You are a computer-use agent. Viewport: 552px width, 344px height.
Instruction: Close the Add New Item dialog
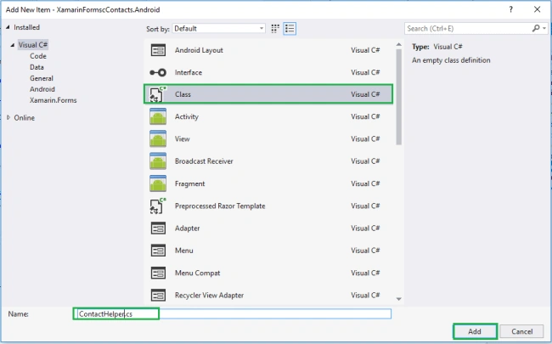(x=538, y=9)
